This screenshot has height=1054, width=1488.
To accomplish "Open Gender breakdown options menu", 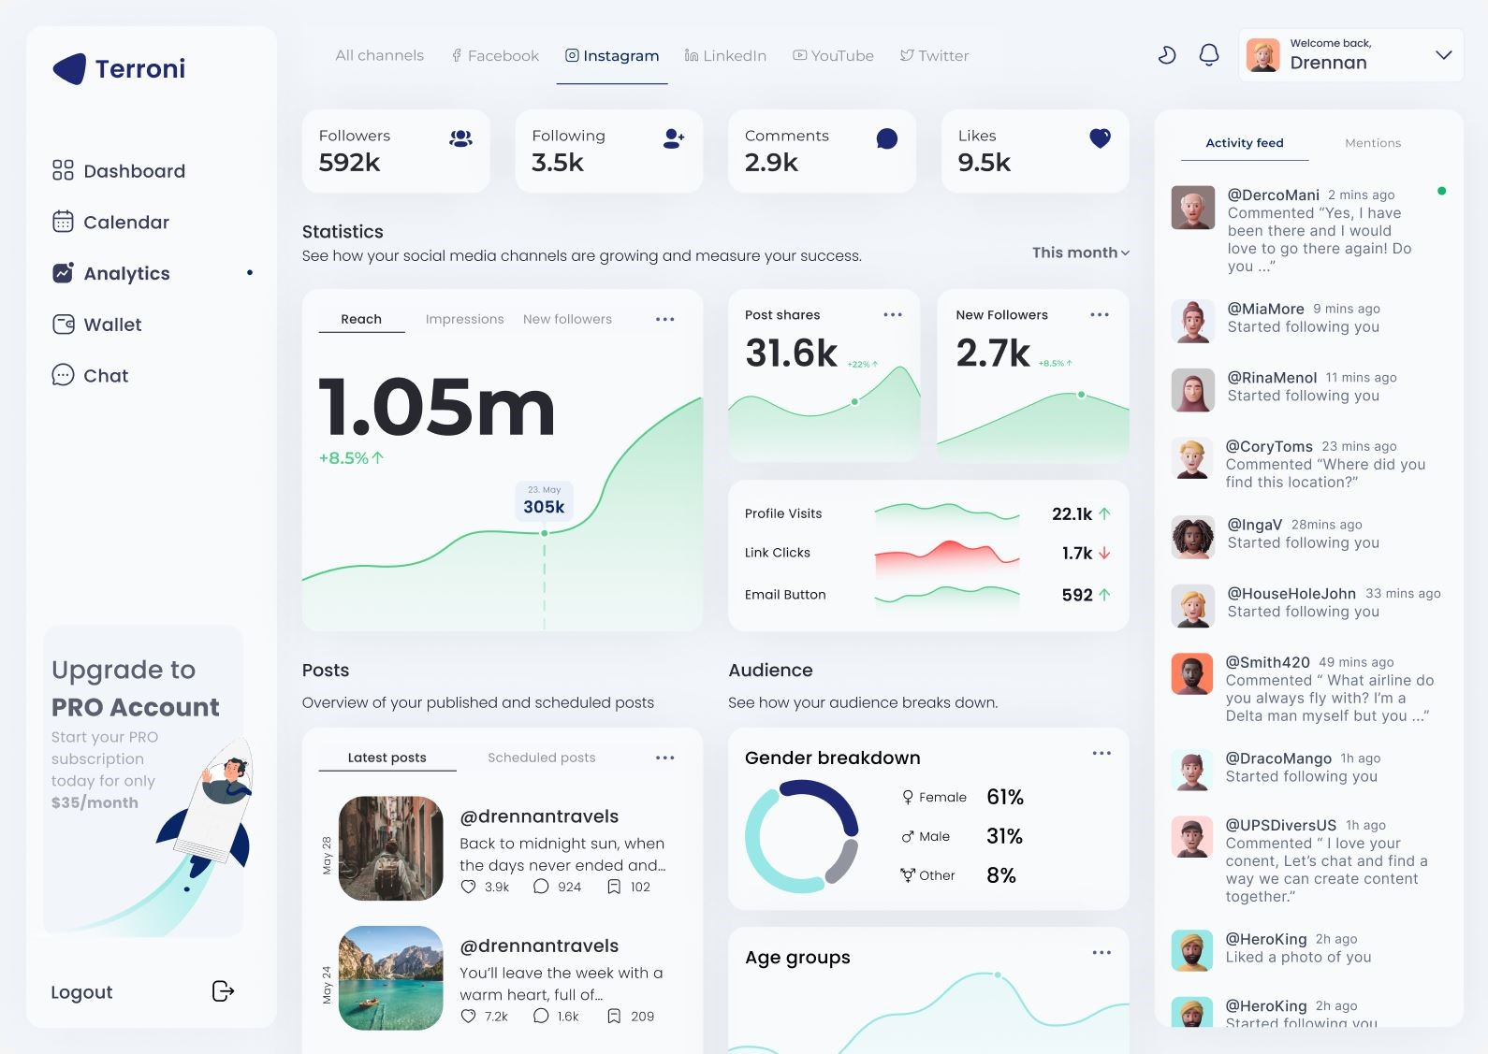I will [1101, 753].
